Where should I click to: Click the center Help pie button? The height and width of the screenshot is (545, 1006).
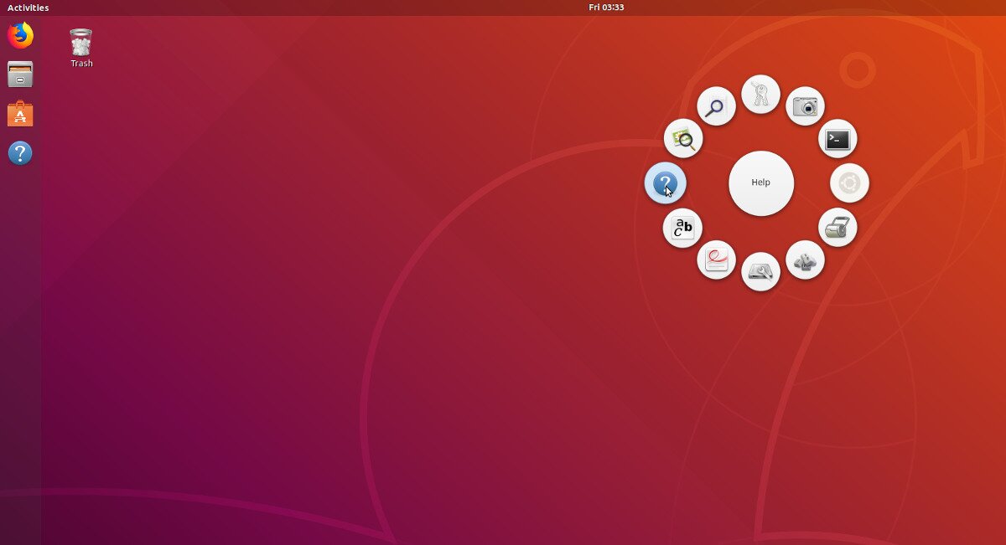click(x=760, y=183)
